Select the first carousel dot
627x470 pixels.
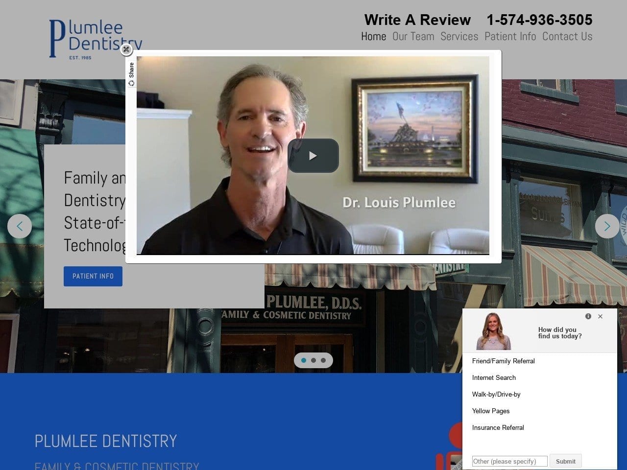pyautogui.click(x=304, y=360)
